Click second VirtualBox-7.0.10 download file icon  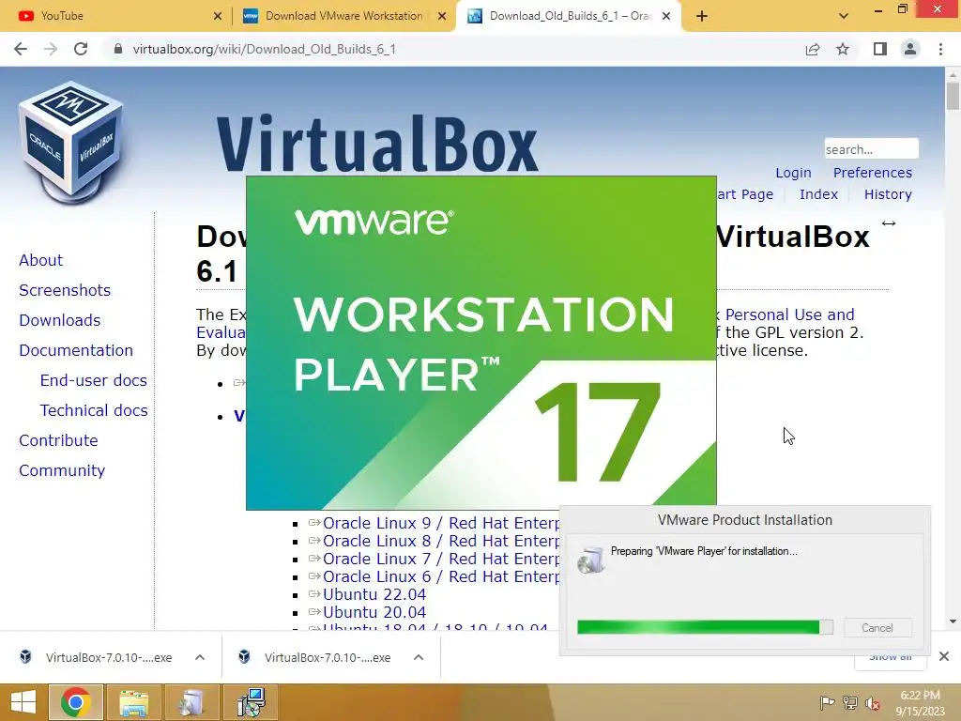pos(244,657)
